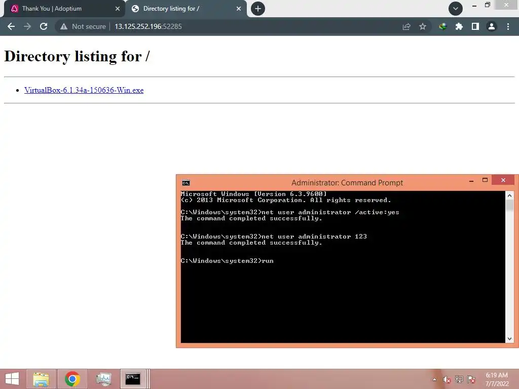Viewport: 519px width, 389px height.
Task: Click the muted speaker tray icon
Action: coord(447,379)
